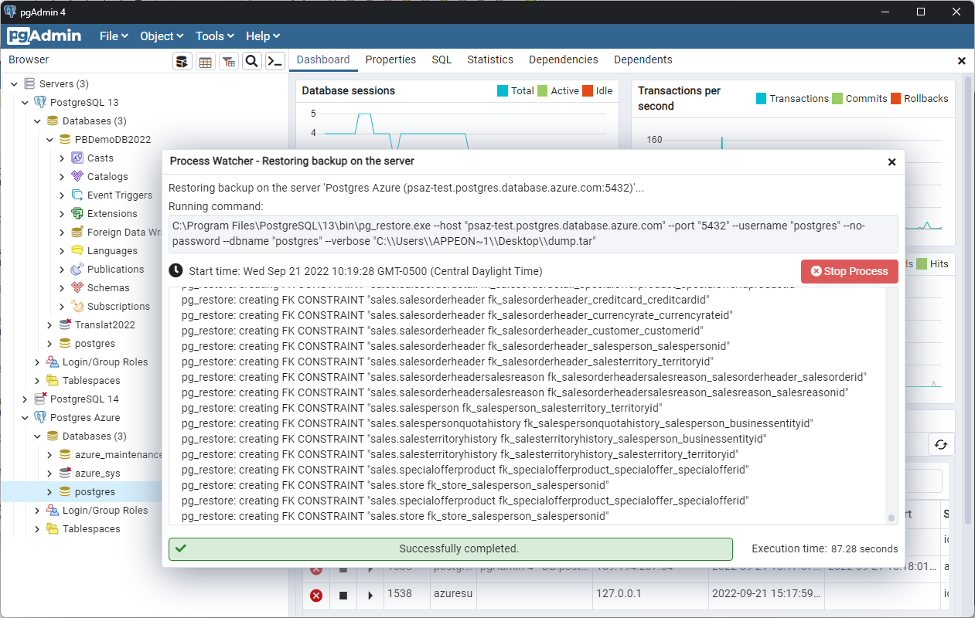Expand the Schemas node
Viewport: 975px width, 618px height.
pyautogui.click(x=63, y=287)
